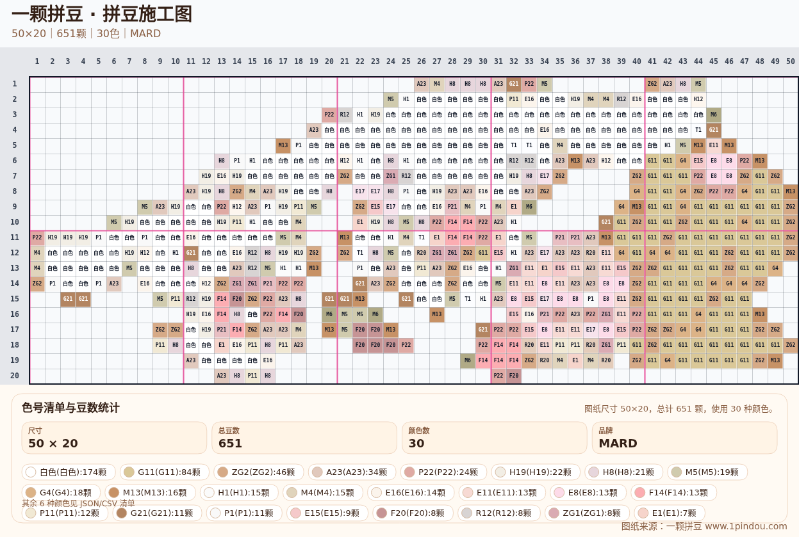Click row header 20 of the grid
The image size is (799, 537).
[14, 376]
